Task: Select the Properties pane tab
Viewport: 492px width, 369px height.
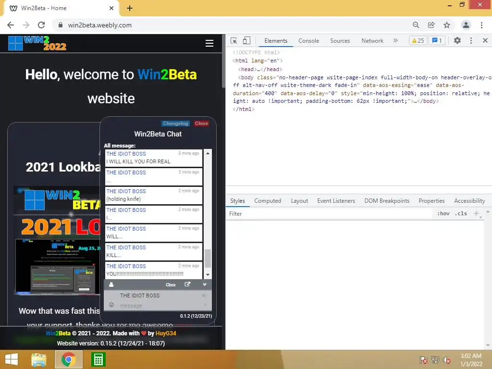Action: pos(431,201)
